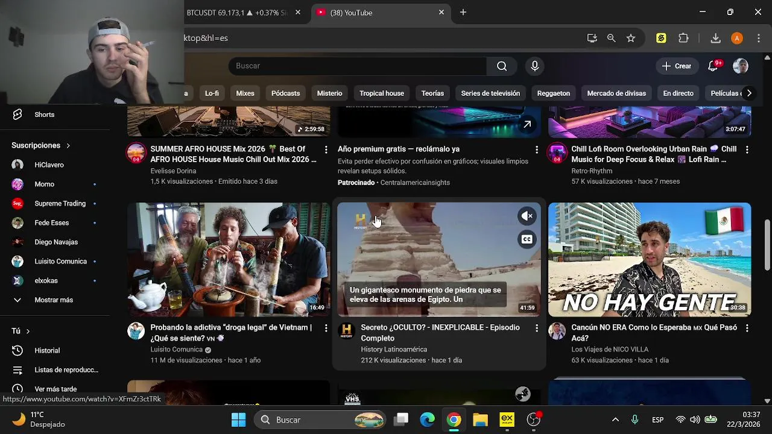Click the YouTube search magnifier button
The height and width of the screenshot is (434, 772).
pos(502,66)
